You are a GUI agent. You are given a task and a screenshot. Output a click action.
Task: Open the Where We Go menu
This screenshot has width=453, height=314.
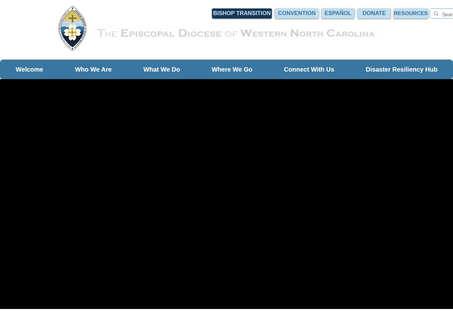[x=232, y=69]
